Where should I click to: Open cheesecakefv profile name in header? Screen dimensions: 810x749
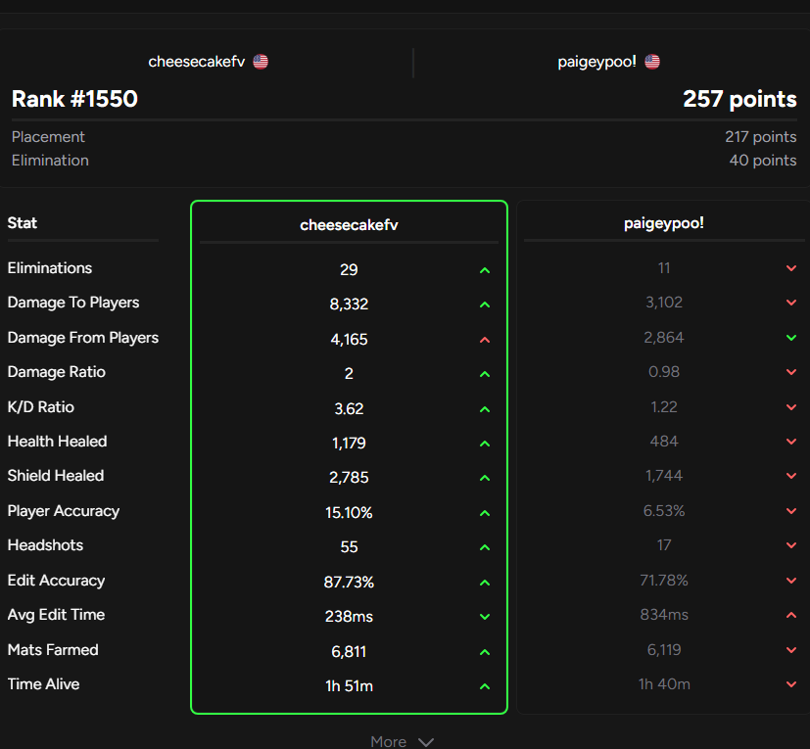[x=196, y=62]
